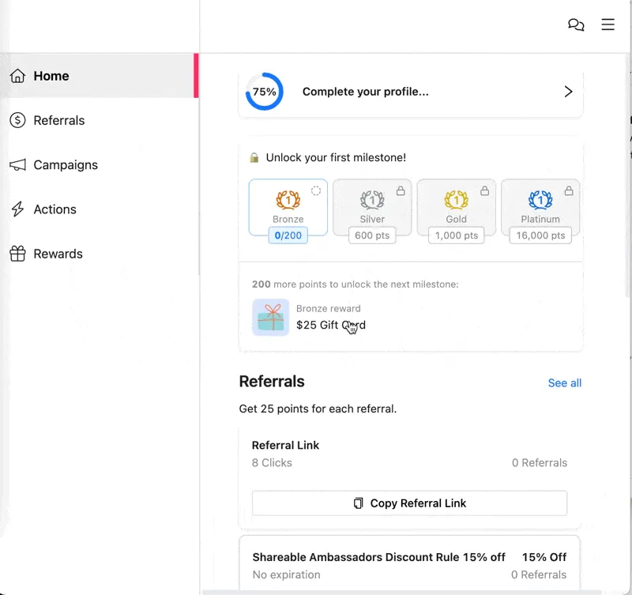The image size is (632, 595).
Task: Open the Actions menu item
Action: [x=100, y=209]
